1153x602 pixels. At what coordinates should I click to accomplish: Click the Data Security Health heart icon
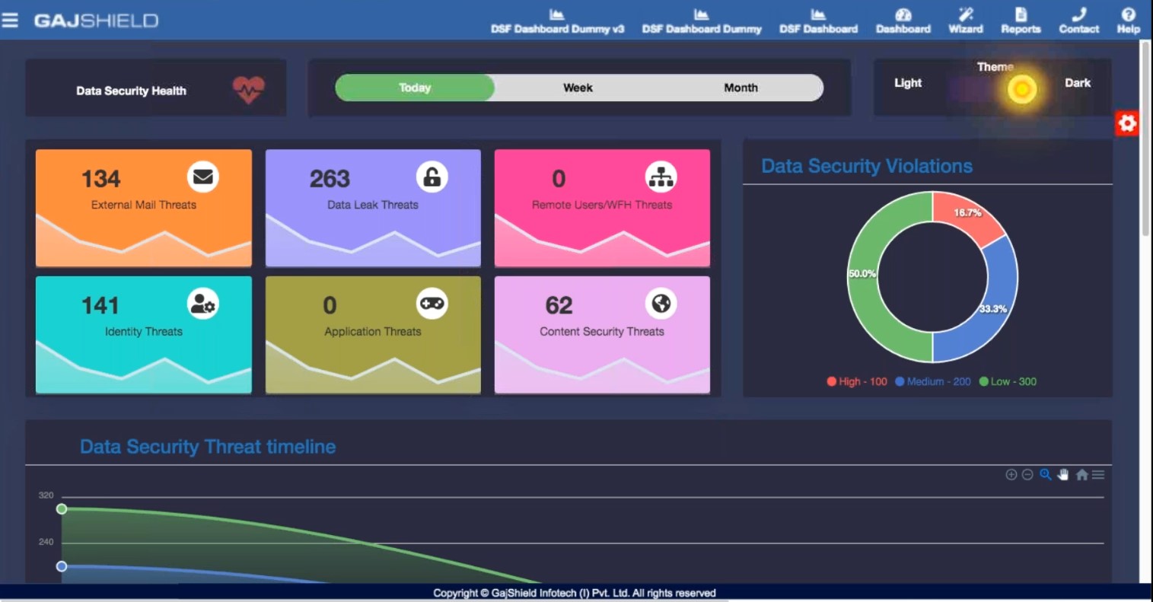(x=248, y=90)
